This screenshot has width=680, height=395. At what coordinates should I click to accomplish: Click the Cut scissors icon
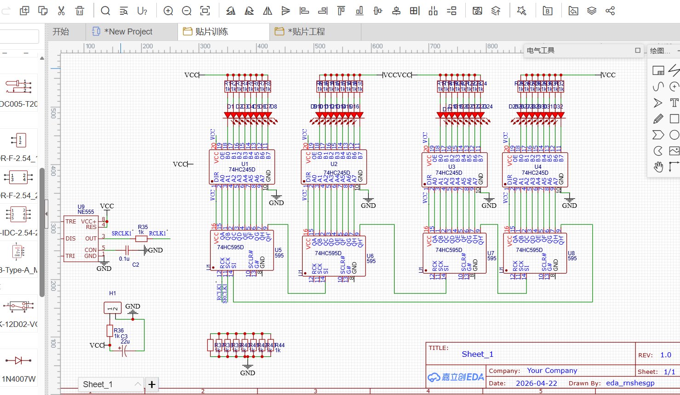[x=61, y=11]
